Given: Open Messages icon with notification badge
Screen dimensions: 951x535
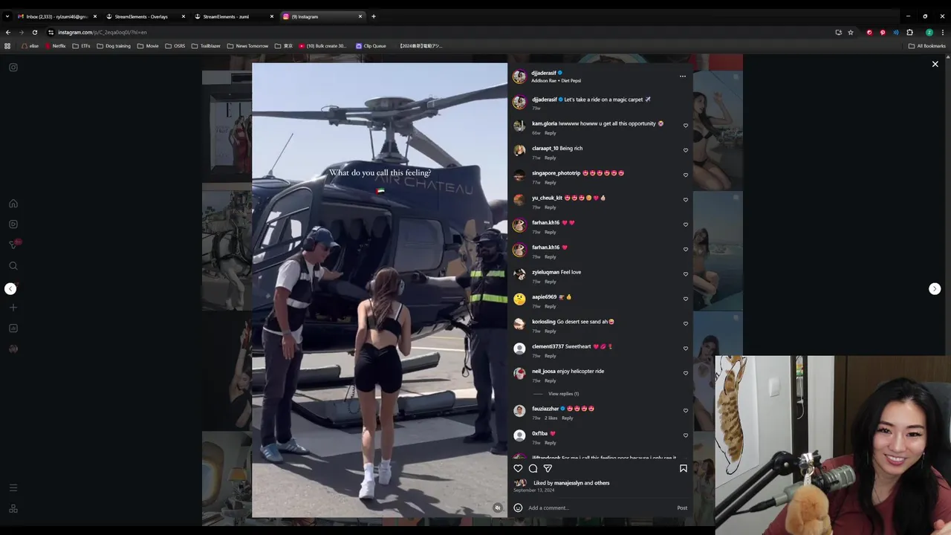Looking at the screenshot, I should tap(13, 244).
